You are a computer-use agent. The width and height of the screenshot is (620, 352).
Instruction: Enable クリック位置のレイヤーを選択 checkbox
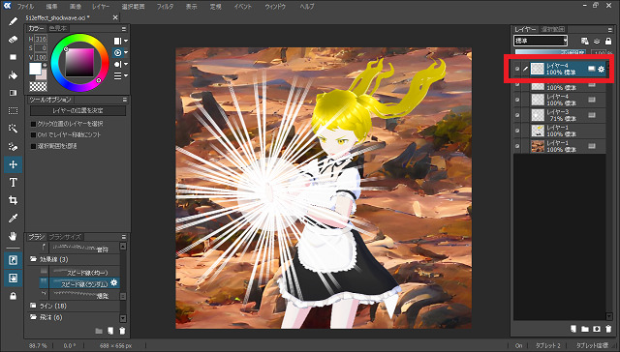click(34, 124)
